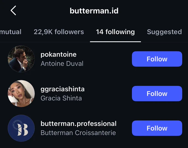Tap the Antoine Duval display name
188x148 pixels.
[x=62, y=63]
